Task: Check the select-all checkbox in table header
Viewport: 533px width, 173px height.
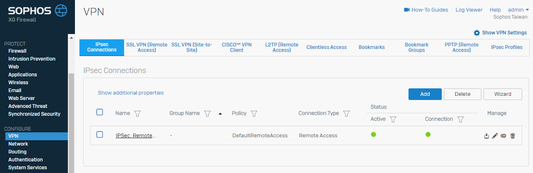Action: point(100,112)
